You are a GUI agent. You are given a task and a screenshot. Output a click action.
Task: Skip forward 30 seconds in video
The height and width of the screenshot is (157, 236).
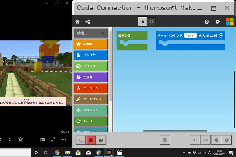[x=20, y=140]
